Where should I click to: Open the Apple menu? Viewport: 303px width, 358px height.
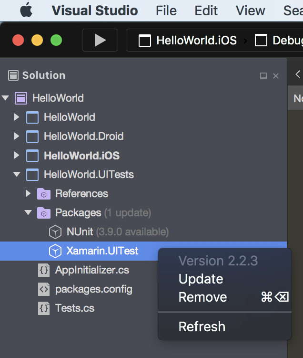point(26,10)
